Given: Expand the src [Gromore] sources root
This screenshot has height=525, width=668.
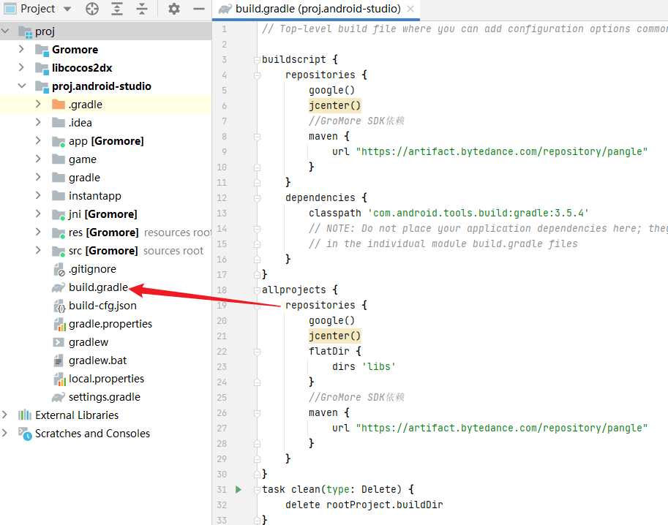Looking at the screenshot, I should point(38,251).
